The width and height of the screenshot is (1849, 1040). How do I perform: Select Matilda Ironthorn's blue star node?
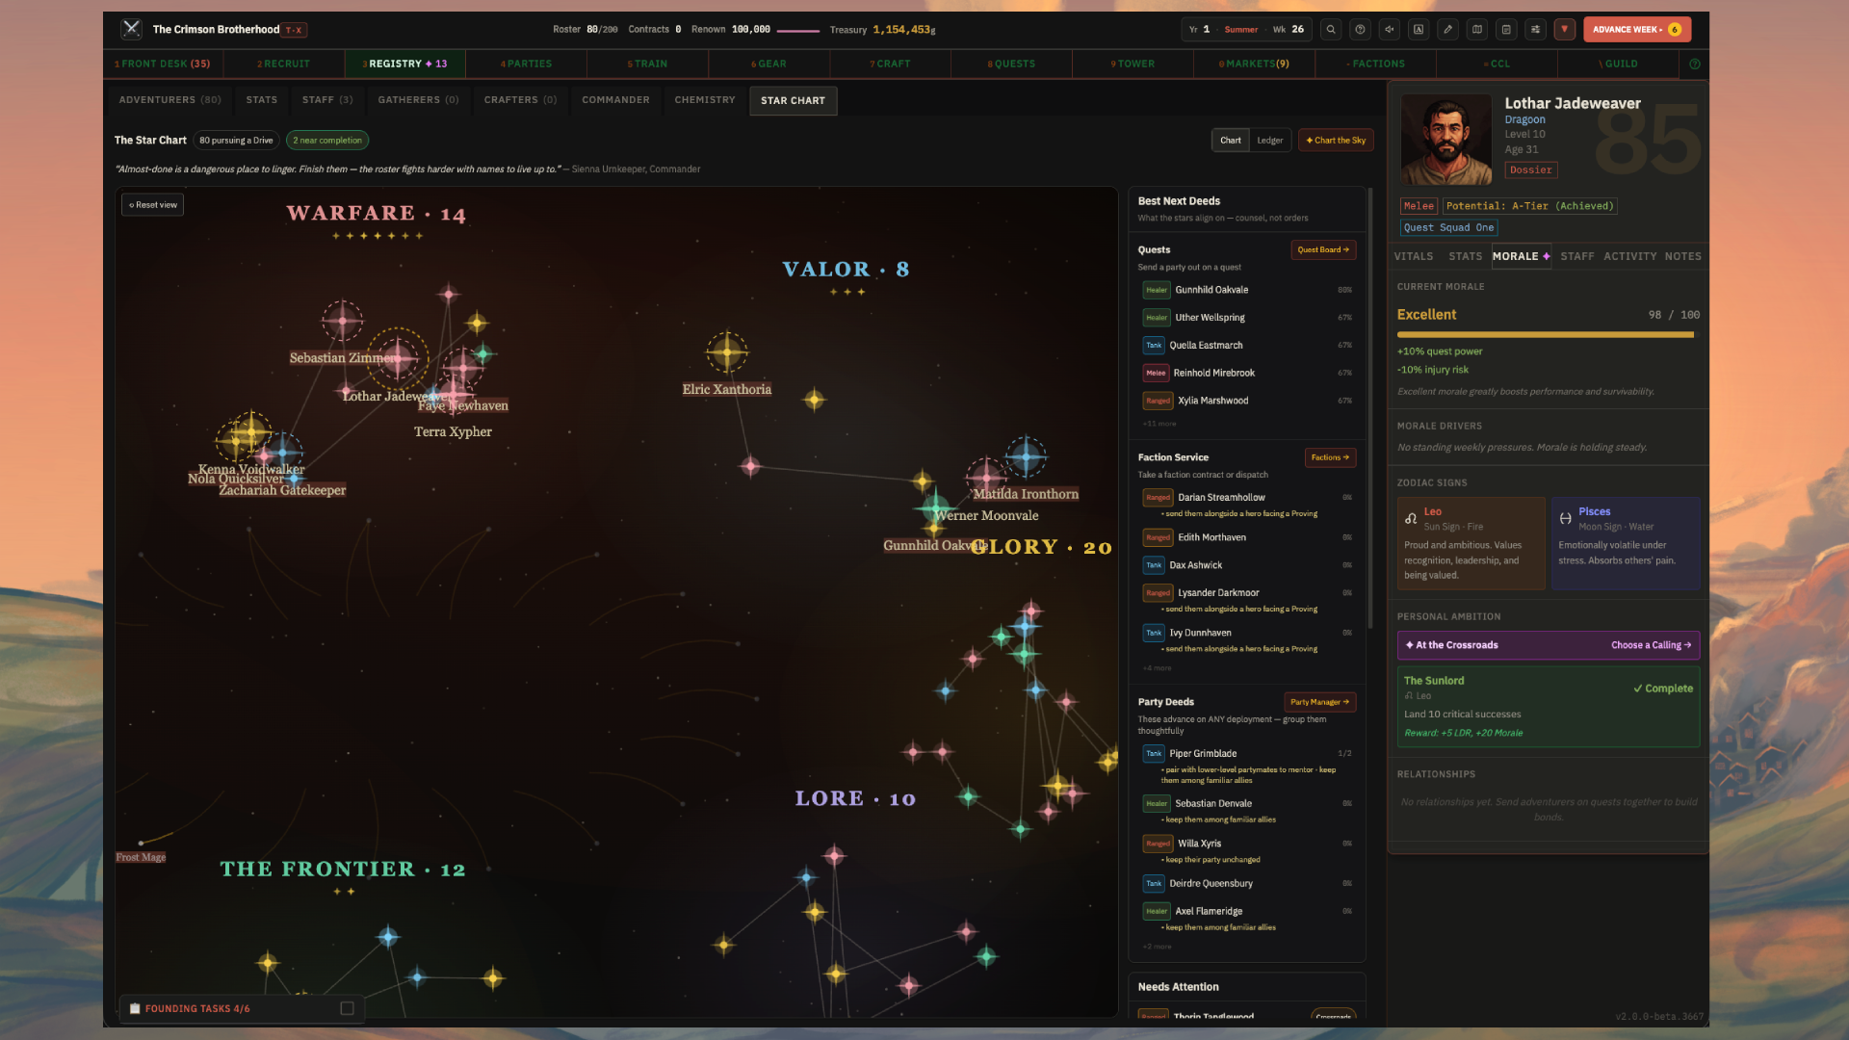click(x=1026, y=456)
